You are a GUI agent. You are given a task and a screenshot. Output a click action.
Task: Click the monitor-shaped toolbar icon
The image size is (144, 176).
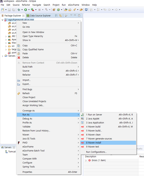tap(86, 10)
